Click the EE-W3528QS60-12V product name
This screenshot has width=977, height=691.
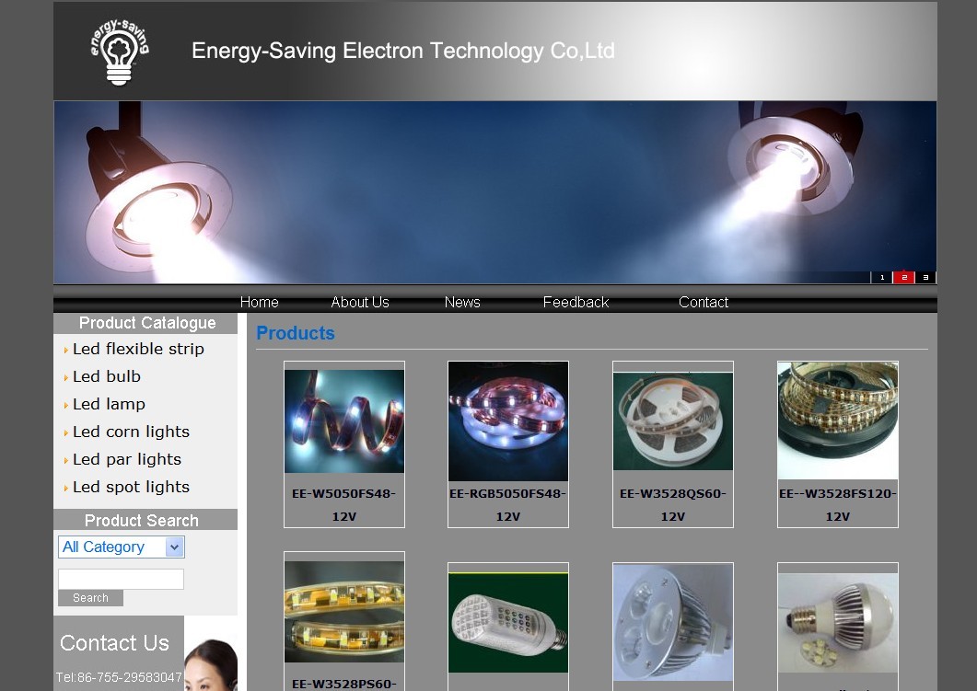[x=673, y=505]
